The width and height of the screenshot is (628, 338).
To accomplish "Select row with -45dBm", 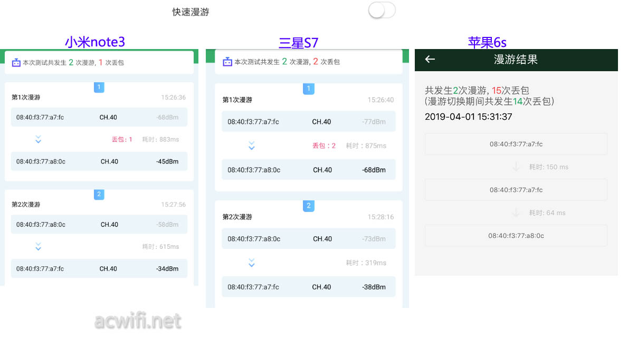I will coord(99,161).
